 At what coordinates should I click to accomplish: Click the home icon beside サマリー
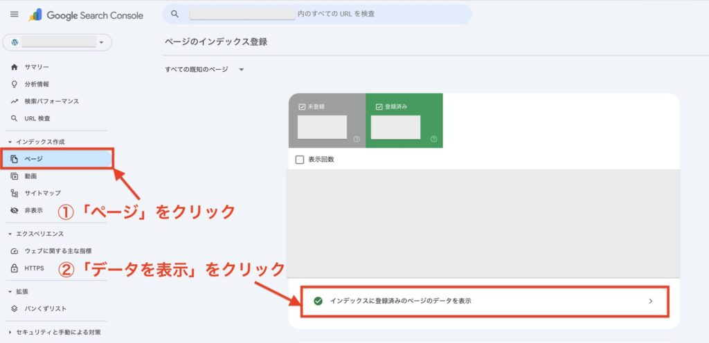click(x=15, y=67)
